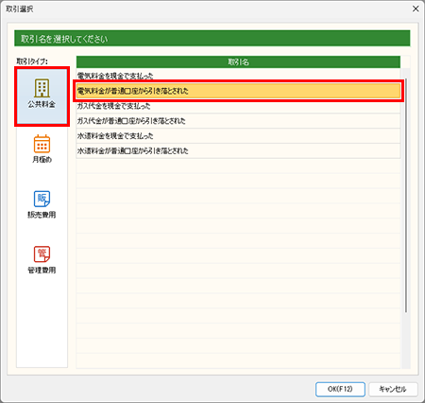Viewport: 425px width, 403px height.
Task: Select the 販売費用 blue icon
Action: [42, 199]
